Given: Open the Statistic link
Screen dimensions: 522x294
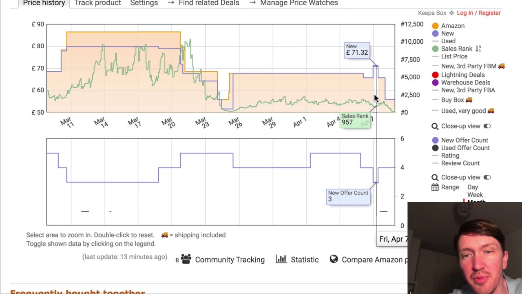Looking at the screenshot, I should coord(305,260).
